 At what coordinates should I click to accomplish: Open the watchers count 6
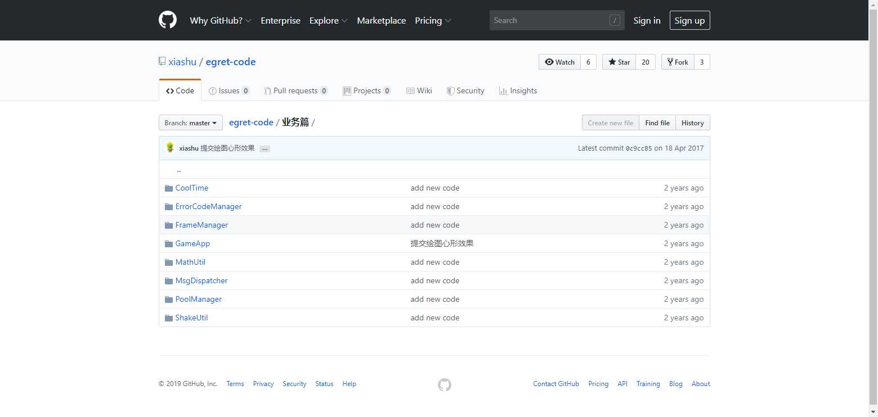(x=588, y=62)
